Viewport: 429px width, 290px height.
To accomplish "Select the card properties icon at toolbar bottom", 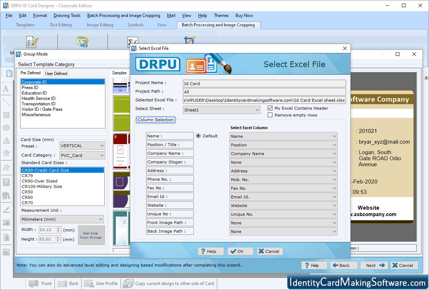I will pyautogui.click(x=6, y=252).
